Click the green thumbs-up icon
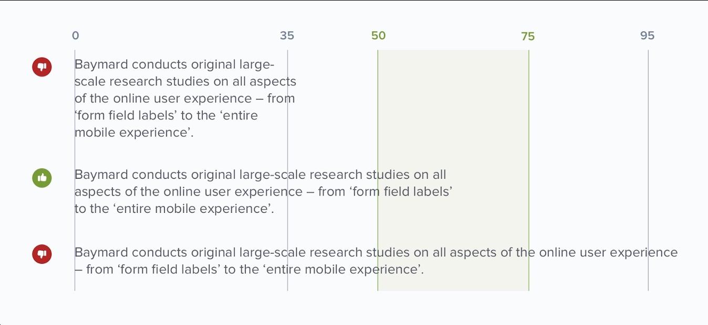Screen dimensions: 708x325 click(42, 178)
